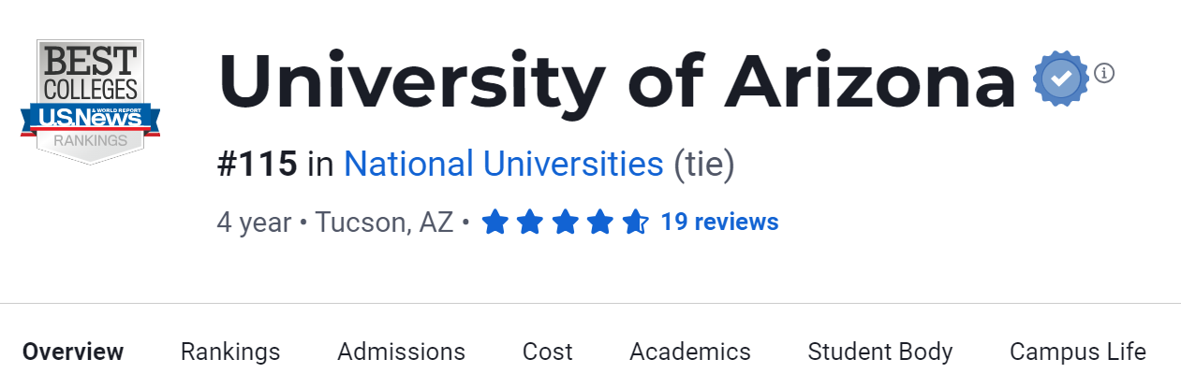View the Academics tab
Image resolution: width=1181 pixels, height=388 pixels.
690,352
